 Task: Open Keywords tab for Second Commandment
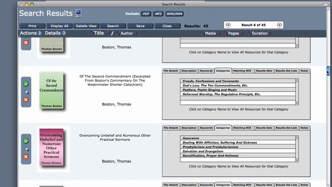point(206,71)
